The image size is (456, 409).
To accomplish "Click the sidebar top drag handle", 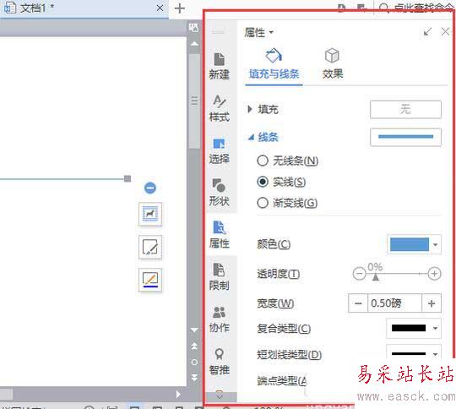I will (x=219, y=31).
